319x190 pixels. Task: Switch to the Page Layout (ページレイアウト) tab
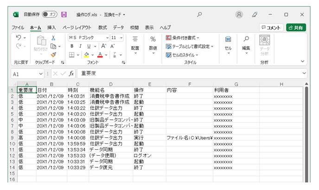pyautogui.click(x=77, y=28)
